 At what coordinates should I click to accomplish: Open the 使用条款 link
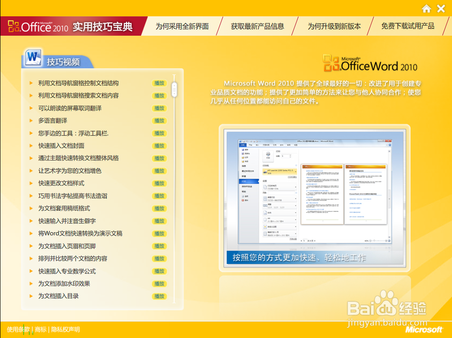pos(19,329)
